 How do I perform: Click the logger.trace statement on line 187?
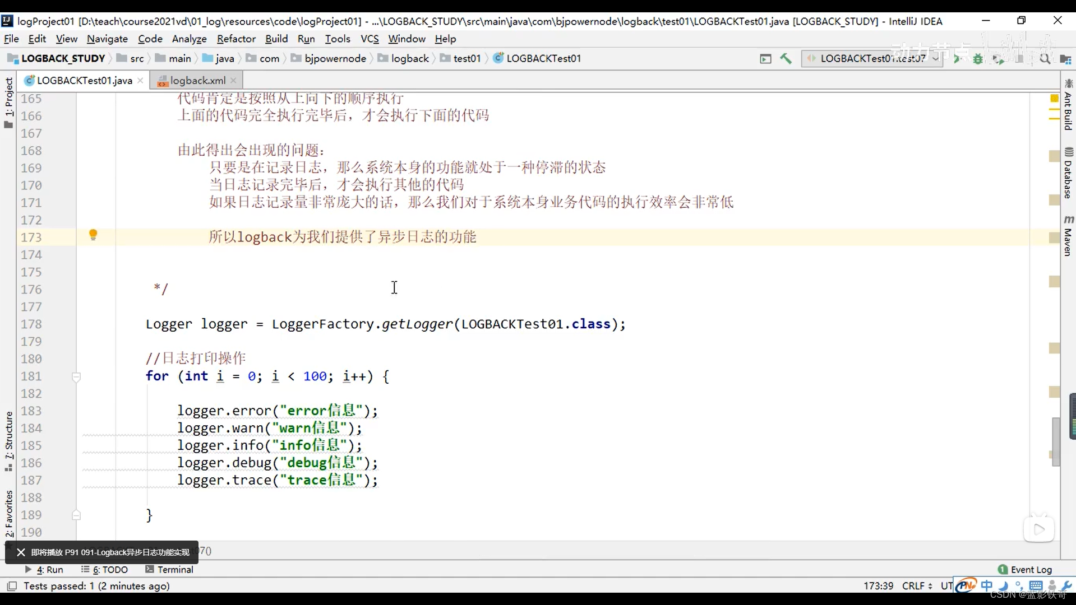coord(278,480)
